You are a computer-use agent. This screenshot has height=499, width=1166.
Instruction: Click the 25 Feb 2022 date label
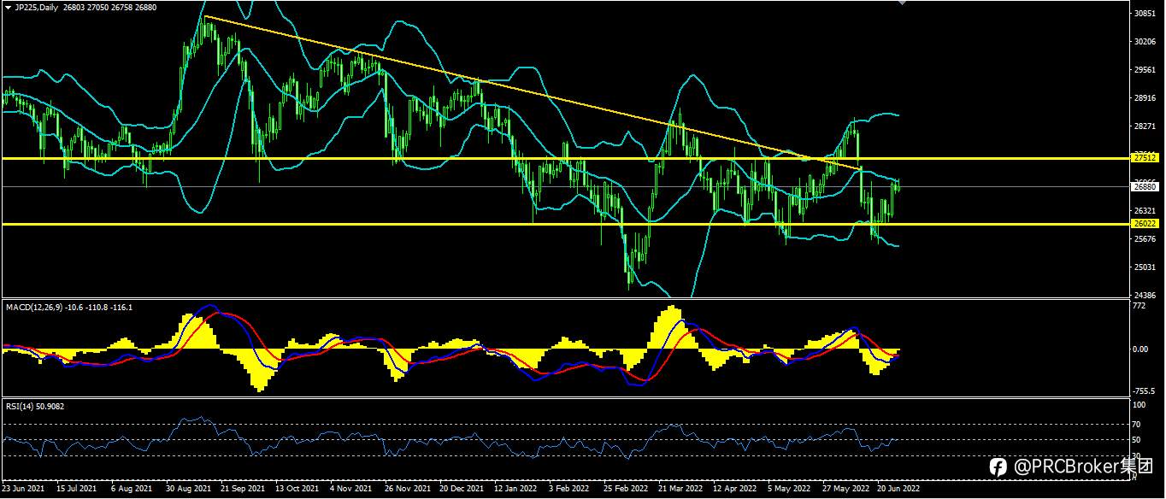(625, 490)
